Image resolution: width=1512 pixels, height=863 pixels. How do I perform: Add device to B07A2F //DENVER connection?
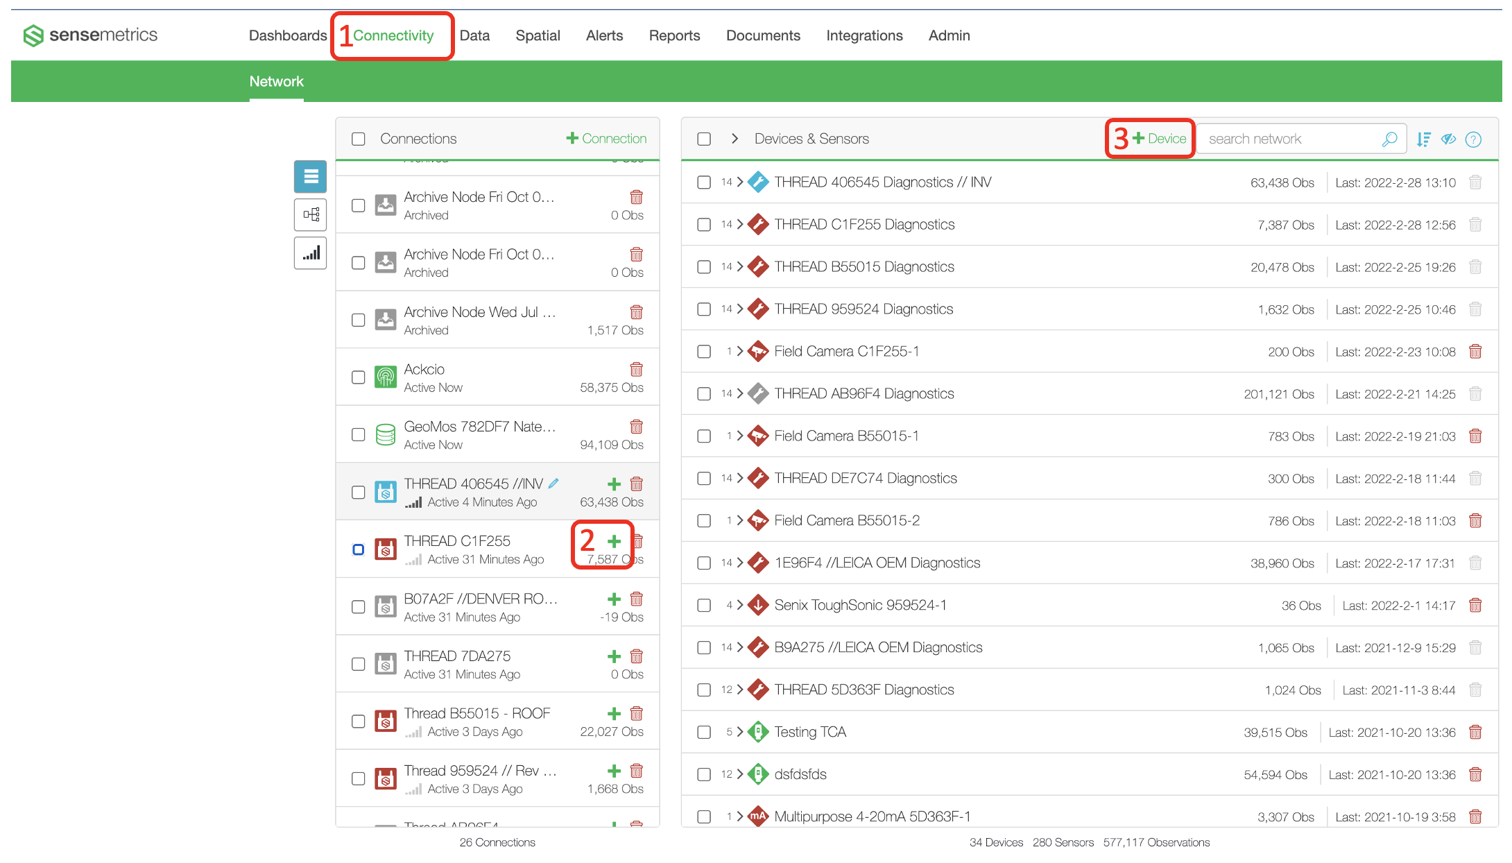click(x=614, y=599)
